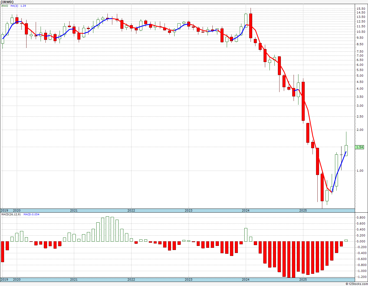The width and height of the screenshot is (368, 286).
Task: Select the "1.00" price axis label
Action: (360, 171)
